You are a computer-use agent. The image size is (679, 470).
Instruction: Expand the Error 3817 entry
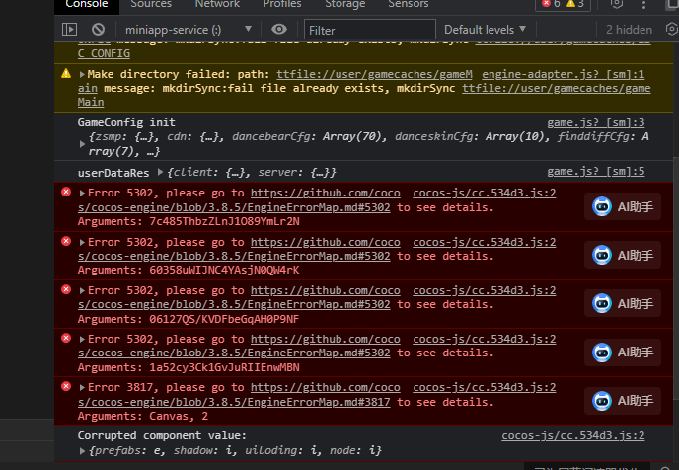(x=82, y=388)
